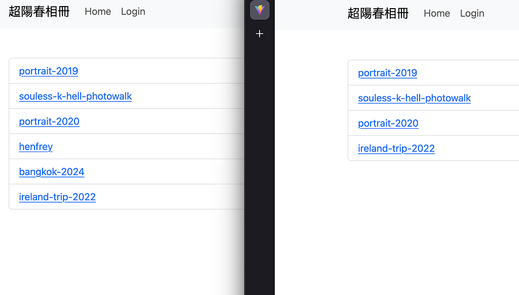Go to Home in right navbar

tap(437, 13)
